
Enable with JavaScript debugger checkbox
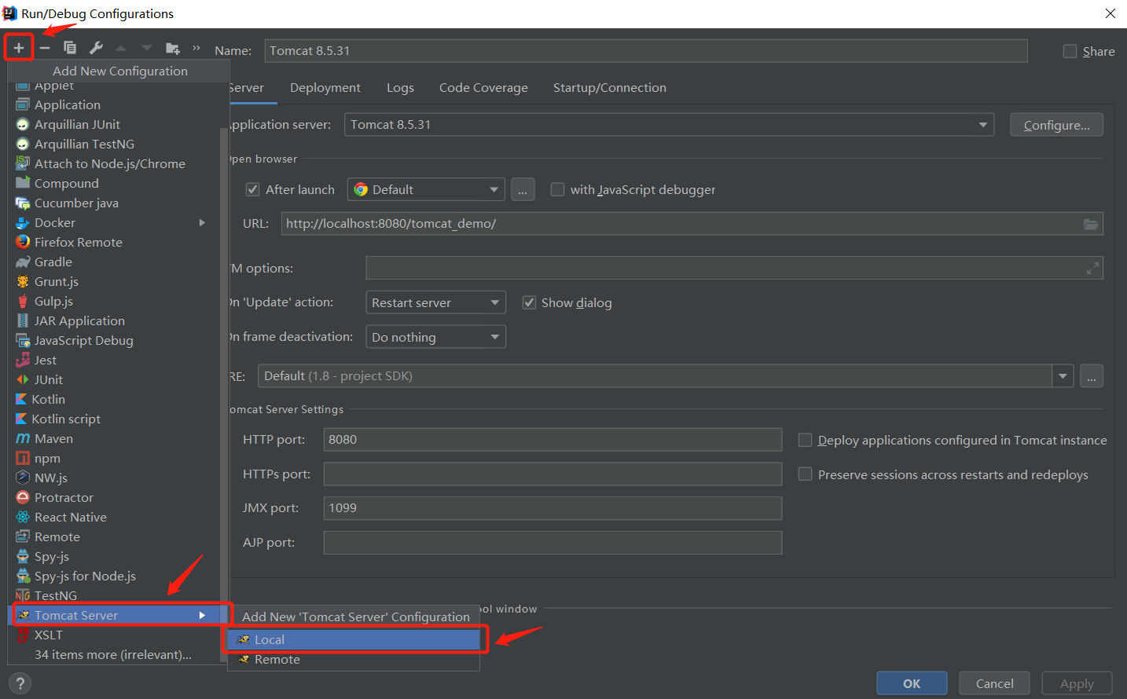point(557,189)
